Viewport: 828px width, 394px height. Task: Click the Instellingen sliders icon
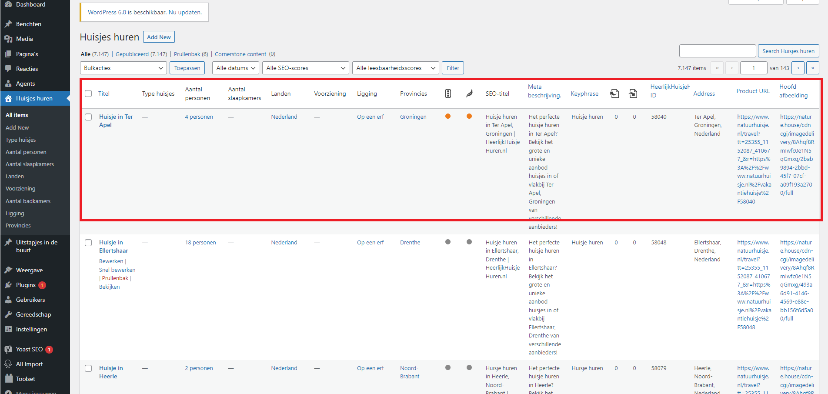tap(8, 329)
